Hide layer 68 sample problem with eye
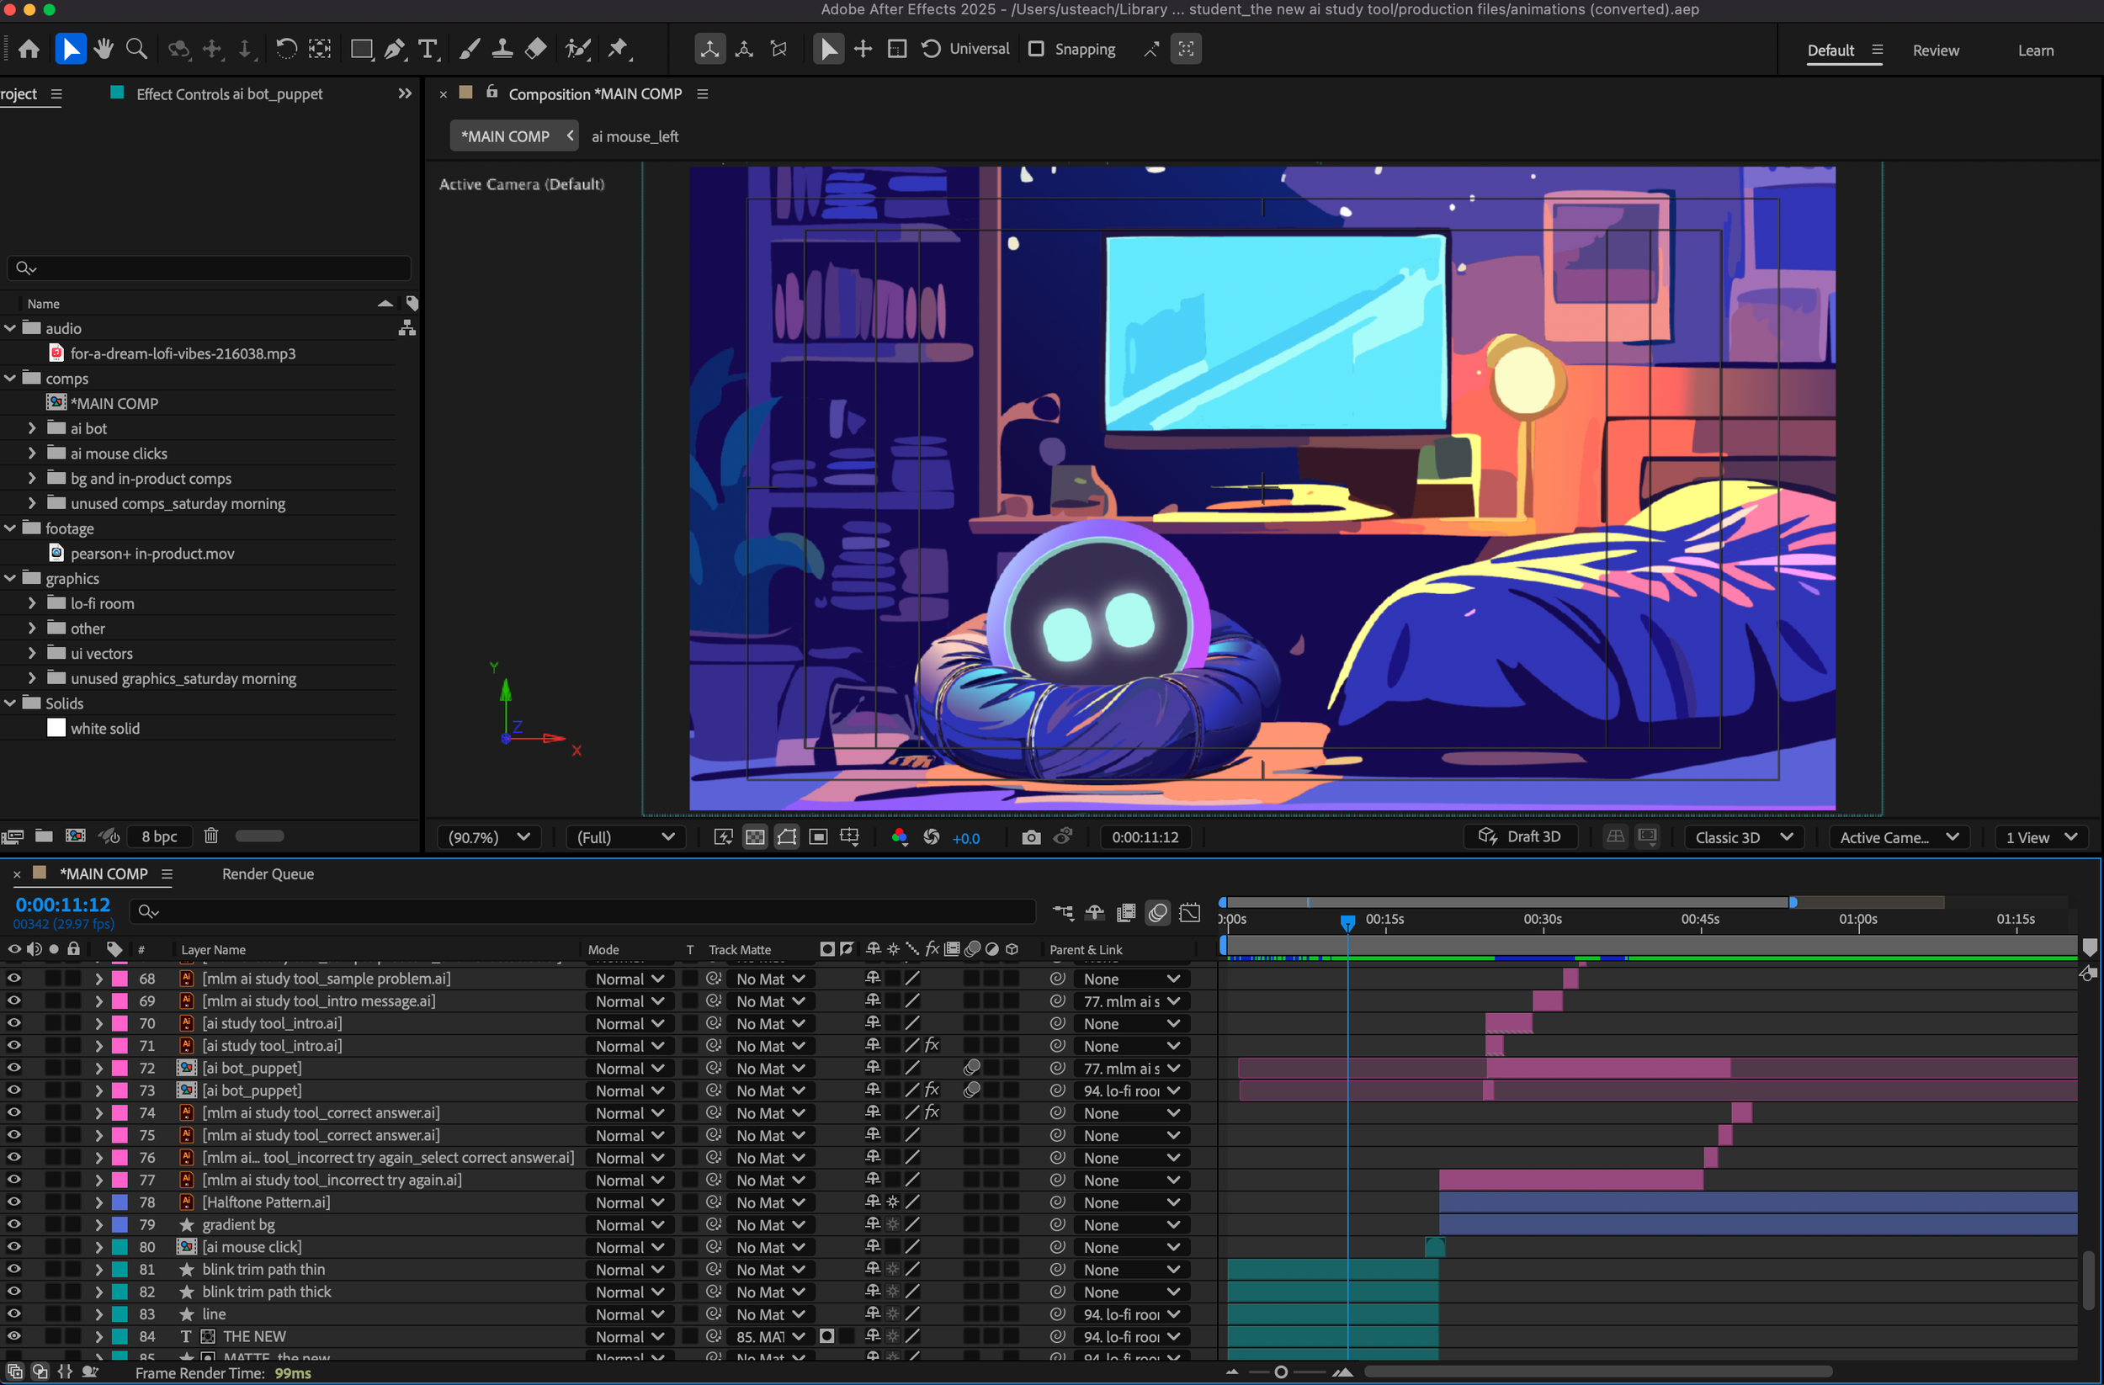This screenshot has height=1385, width=2104. (14, 979)
